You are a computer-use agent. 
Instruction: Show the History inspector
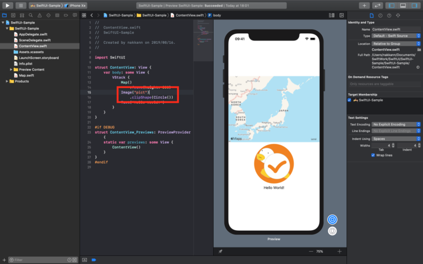pyautogui.click(x=380, y=16)
